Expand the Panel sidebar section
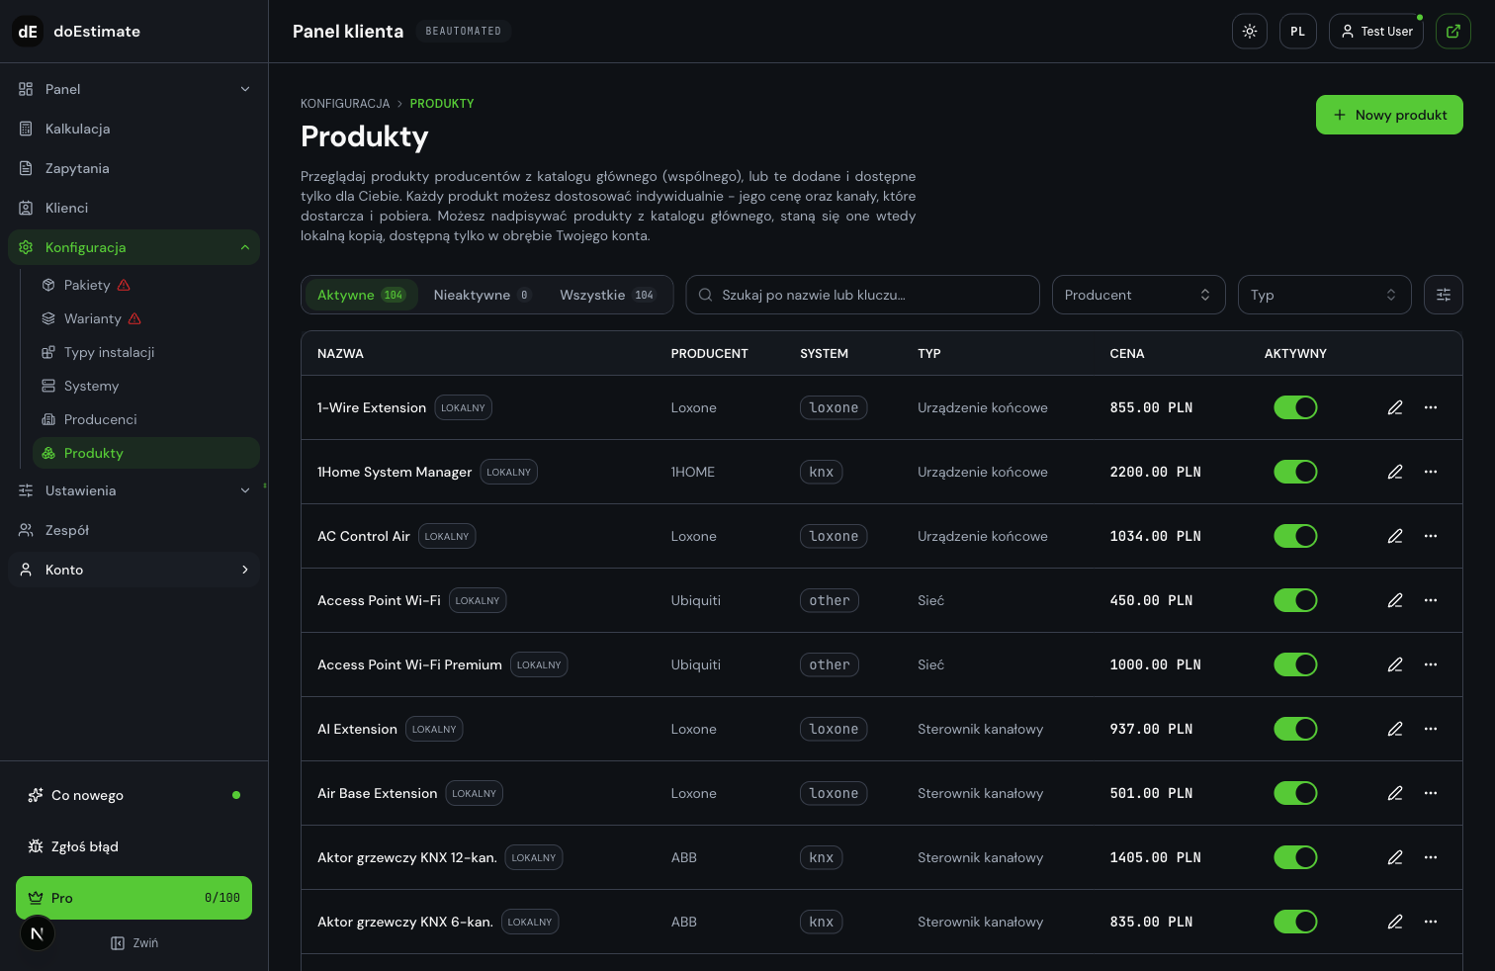1495x971 pixels. coord(133,89)
